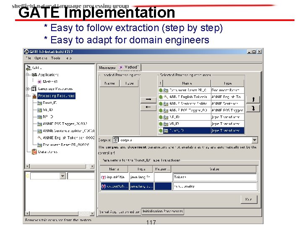The height and width of the screenshot is (227, 302).
Task: Click the text field beside lower-left dropdown
Action: tap(81, 176)
